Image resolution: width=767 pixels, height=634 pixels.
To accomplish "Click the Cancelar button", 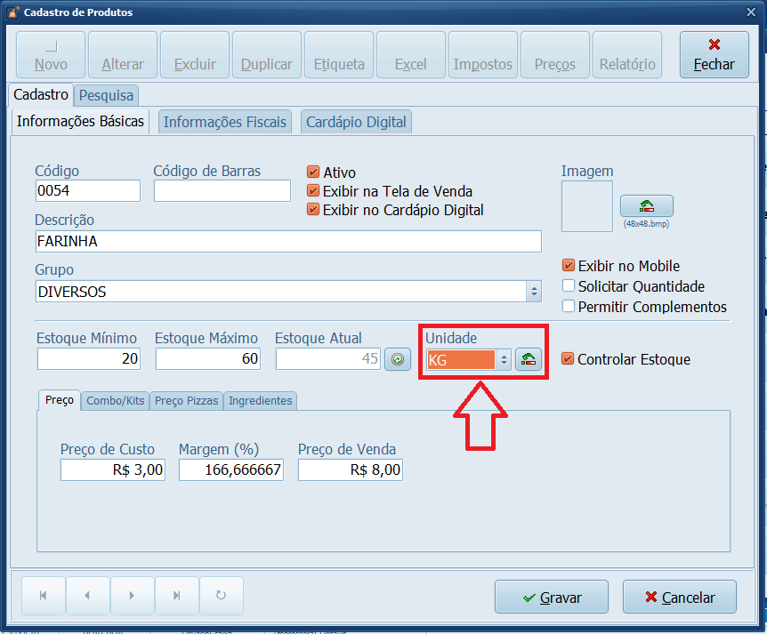I will pos(680,598).
